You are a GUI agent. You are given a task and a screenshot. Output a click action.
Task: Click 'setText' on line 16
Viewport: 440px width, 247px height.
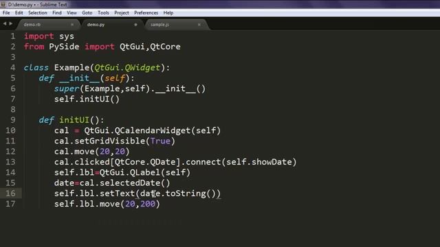[x=118, y=193]
